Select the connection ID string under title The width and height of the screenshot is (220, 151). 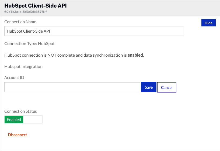click(23, 12)
